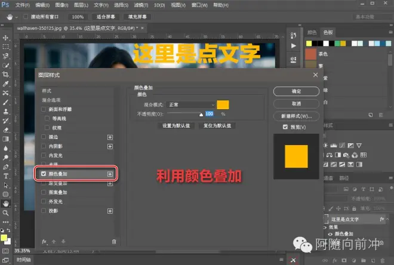394x265 pixels.
Task: Open the 文件(F) menu
Action: [22, 5]
